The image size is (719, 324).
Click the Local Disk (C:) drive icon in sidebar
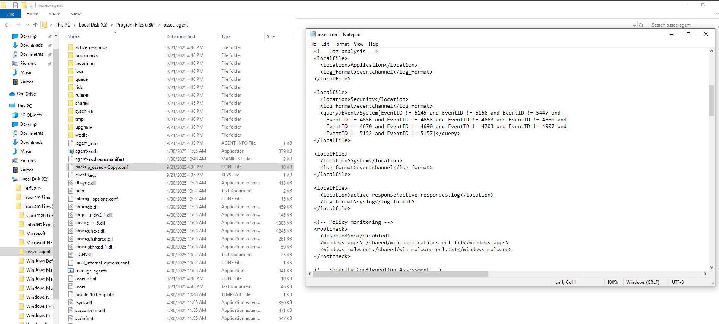(15, 179)
